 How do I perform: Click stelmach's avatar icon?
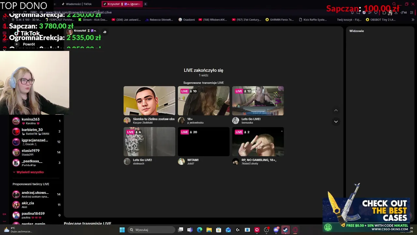tap(127, 162)
